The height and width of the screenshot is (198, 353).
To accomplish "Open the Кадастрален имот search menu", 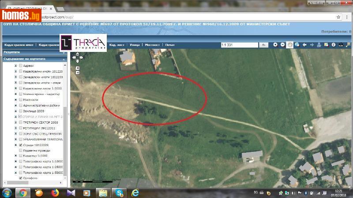I will 19,45.
